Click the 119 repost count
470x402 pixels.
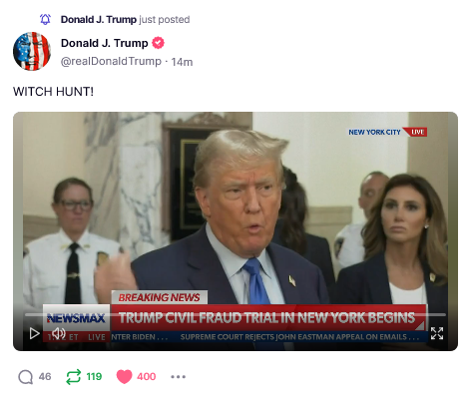(94, 377)
